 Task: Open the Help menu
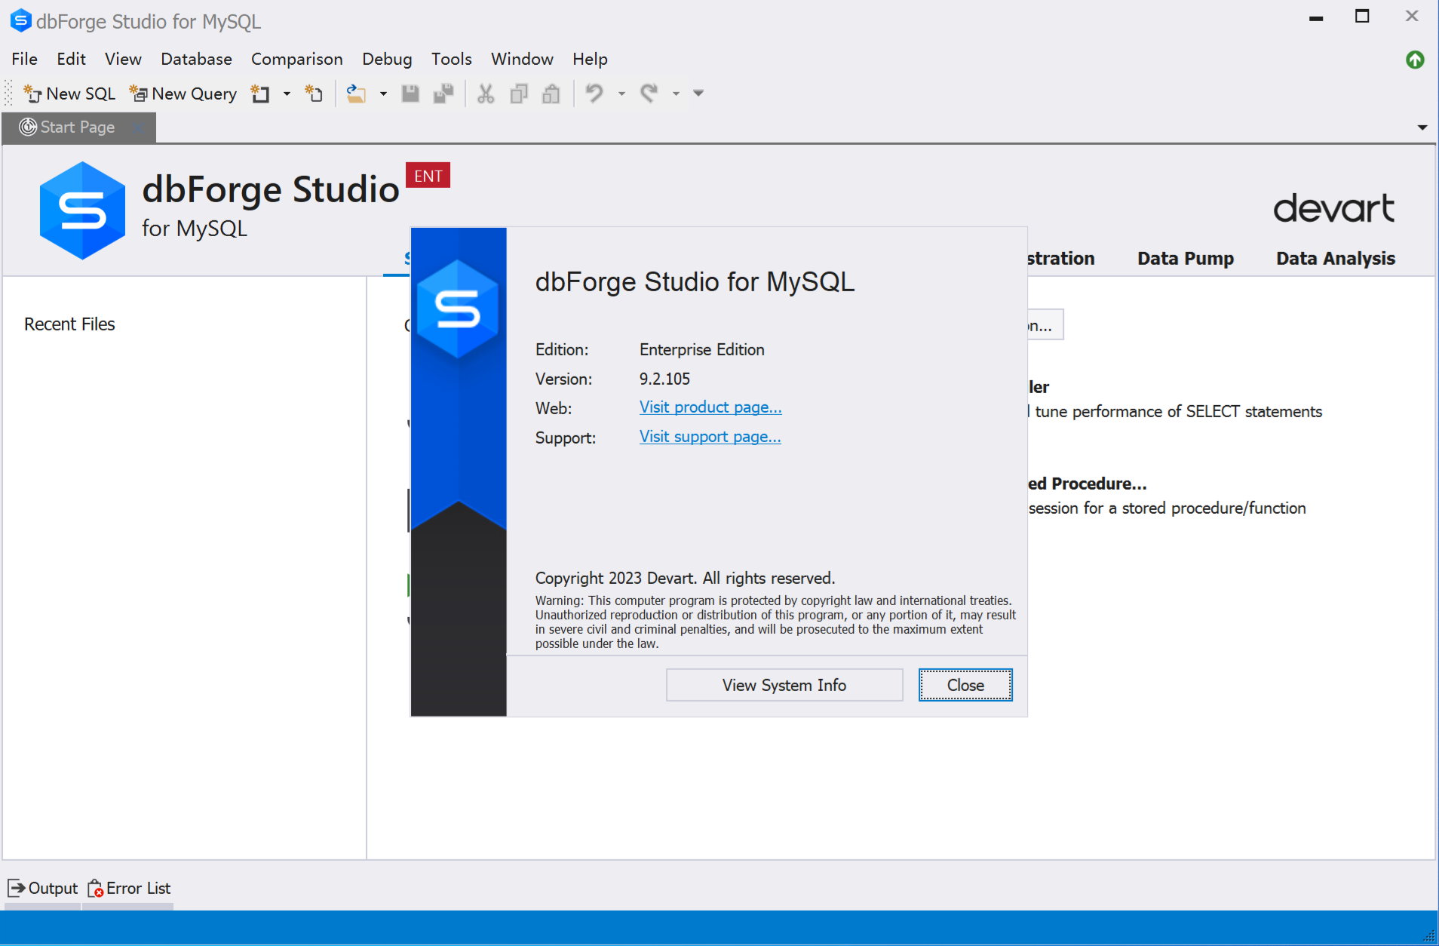[x=590, y=59]
